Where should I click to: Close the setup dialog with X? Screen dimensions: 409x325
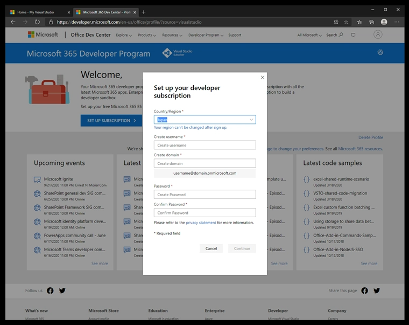click(263, 77)
